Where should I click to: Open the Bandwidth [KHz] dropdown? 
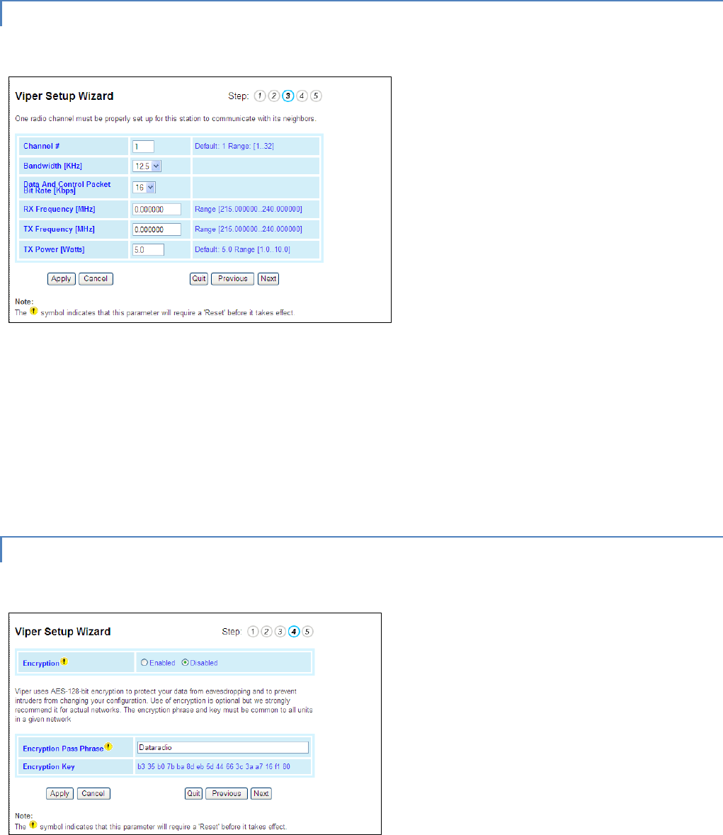pos(147,166)
